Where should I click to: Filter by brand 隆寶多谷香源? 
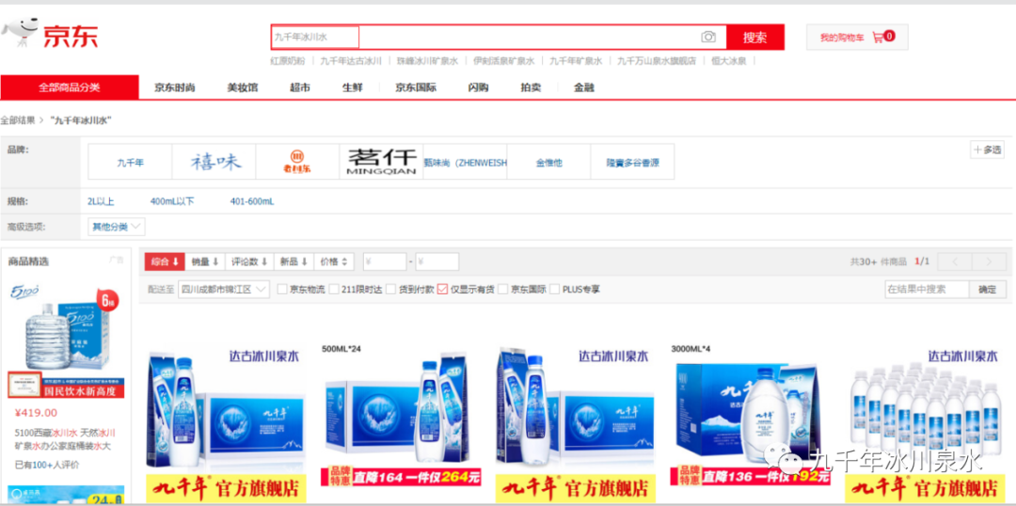(632, 162)
